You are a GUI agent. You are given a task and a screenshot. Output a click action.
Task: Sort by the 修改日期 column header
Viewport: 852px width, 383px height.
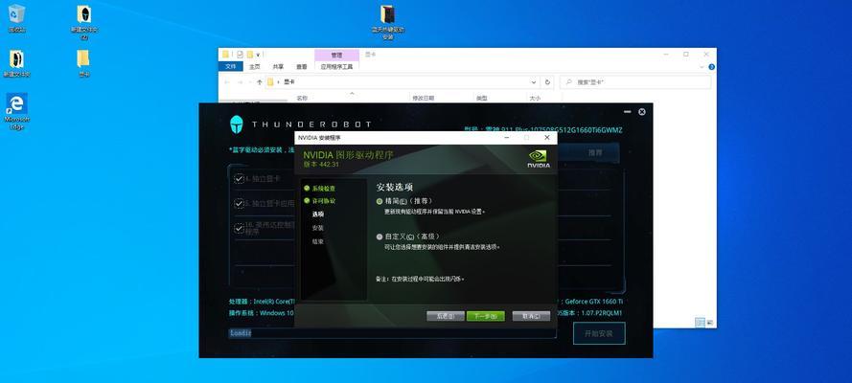[424, 99]
